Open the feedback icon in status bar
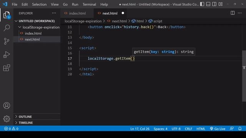 tap(232, 129)
